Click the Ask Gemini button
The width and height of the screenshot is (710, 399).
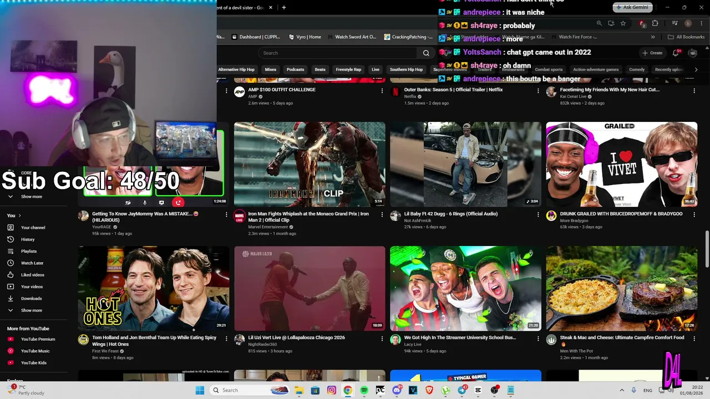coord(632,7)
